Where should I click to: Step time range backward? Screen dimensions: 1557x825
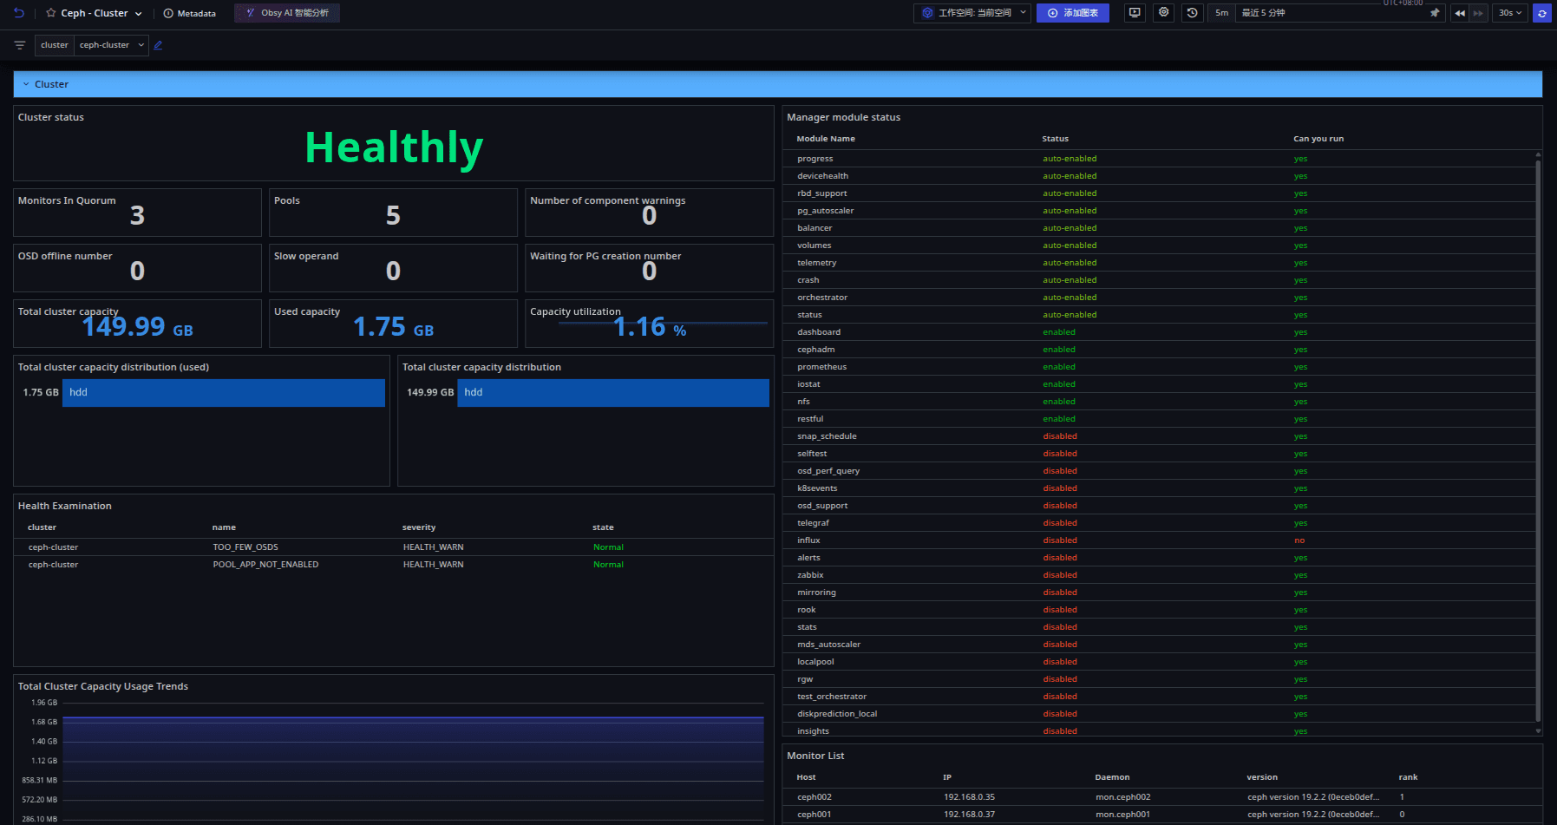pyautogui.click(x=1460, y=13)
